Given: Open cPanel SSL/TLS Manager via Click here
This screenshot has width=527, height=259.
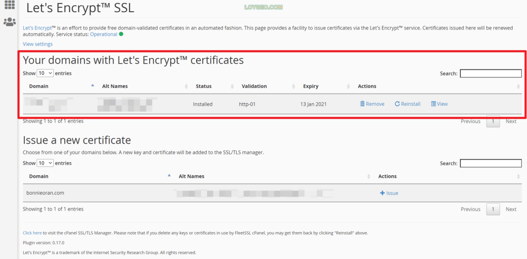Looking at the screenshot, I should click(x=32, y=233).
